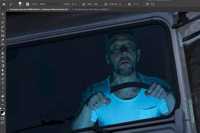Click the brush size preview showing 35

click(x=20, y=4)
